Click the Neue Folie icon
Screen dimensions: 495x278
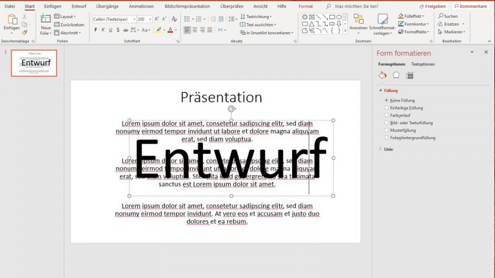point(46,19)
